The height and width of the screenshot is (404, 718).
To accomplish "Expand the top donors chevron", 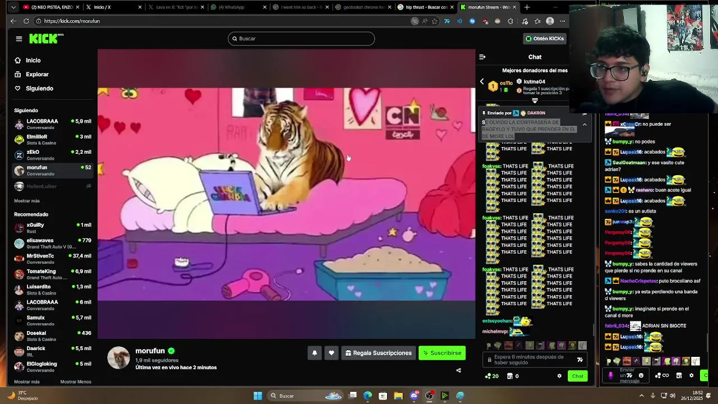I will 535,101.
